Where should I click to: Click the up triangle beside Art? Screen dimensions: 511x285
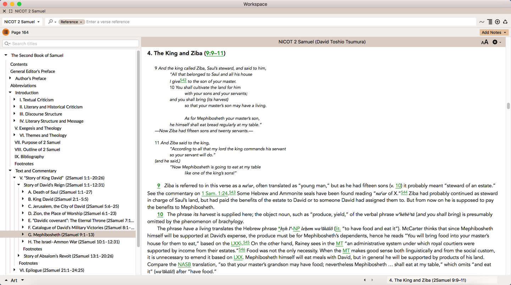6,280
